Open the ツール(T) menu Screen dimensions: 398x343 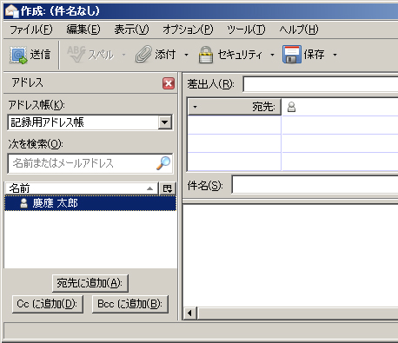point(246,30)
